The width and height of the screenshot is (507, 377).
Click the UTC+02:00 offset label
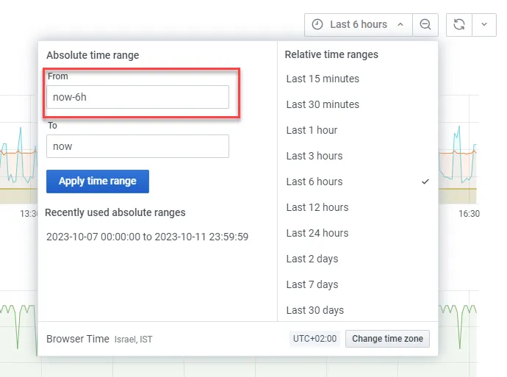pos(314,339)
